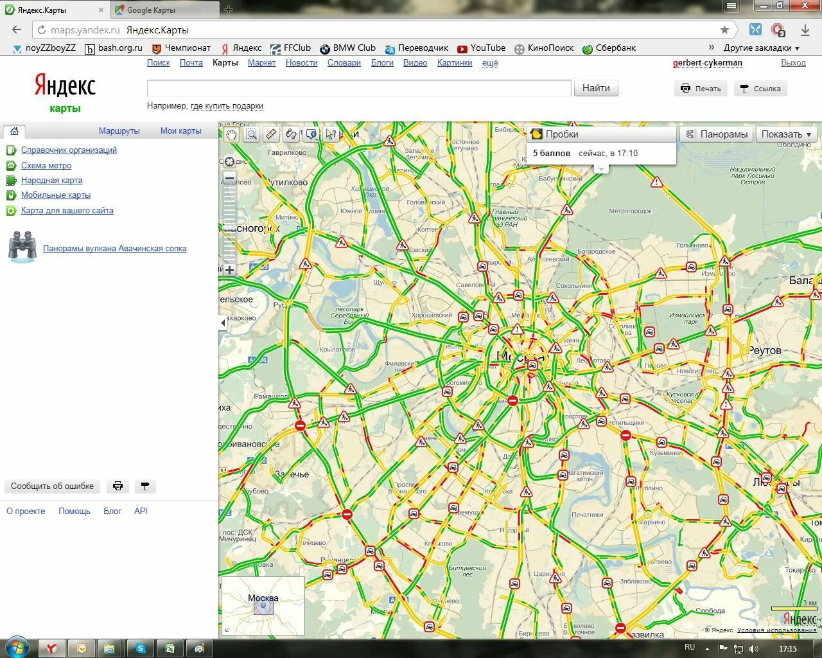Open the browser downloads arrow icon
The image size is (822, 658).
(x=805, y=30)
